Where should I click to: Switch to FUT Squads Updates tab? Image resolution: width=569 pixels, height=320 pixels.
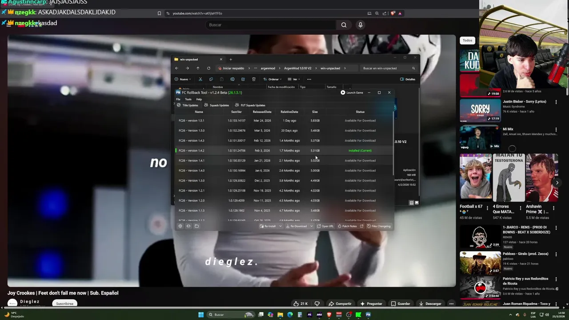pos(250,105)
